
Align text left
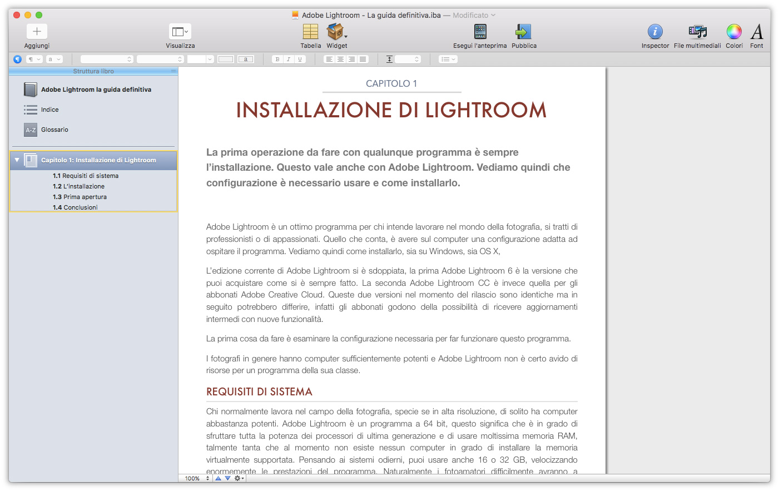[x=329, y=59]
